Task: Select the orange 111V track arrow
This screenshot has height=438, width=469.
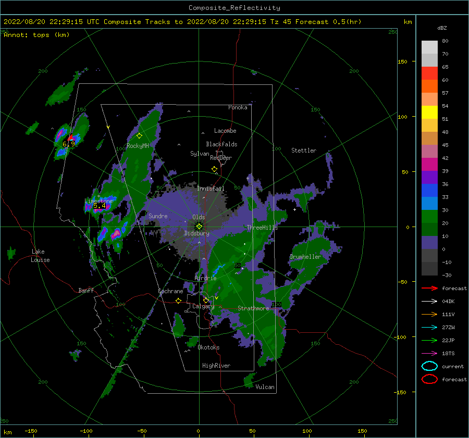Action: [x=429, y=314]
